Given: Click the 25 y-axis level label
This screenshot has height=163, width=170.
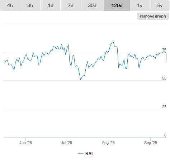Looking at the screenshot, I should pyautogui.click(x=164, y=107).
